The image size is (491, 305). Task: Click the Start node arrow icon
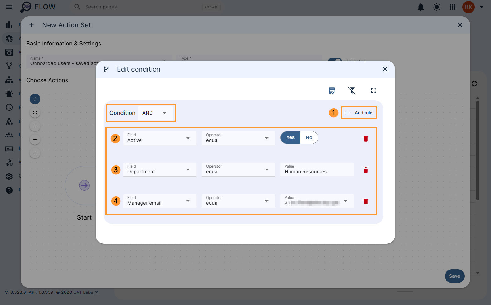pyautogui.click(x=84, y=185)
